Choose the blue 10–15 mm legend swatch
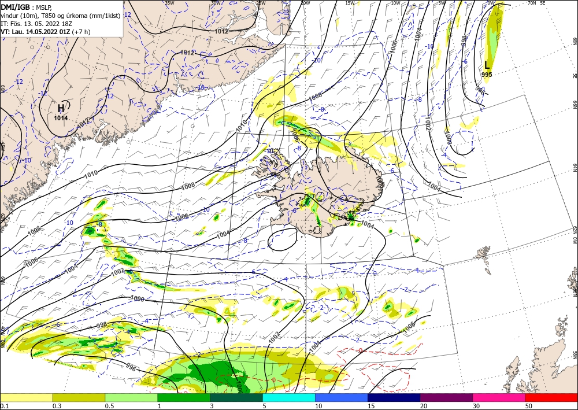This screenshot has height=410, width=578. 342,397
